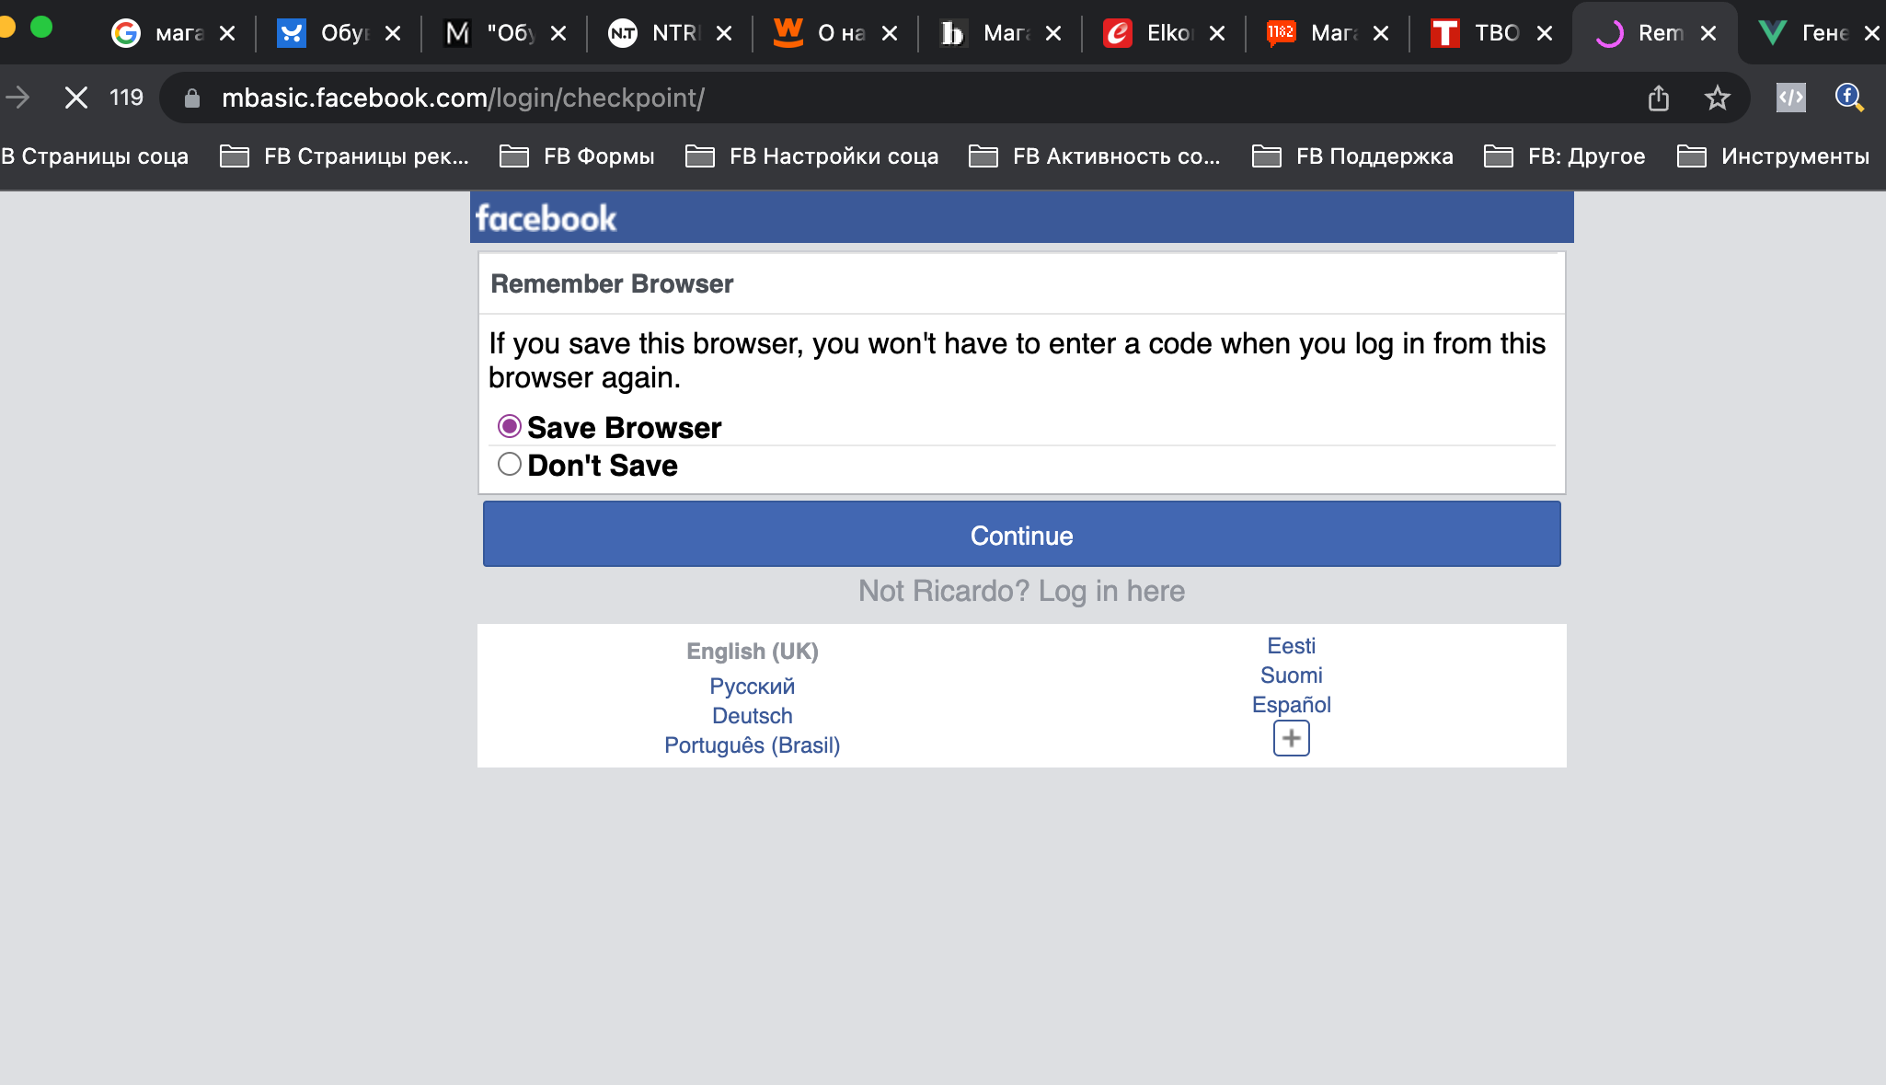Screen dimensions: 1886x1085
Task: Open FB Формы bookmark folder
Action: 577,156
